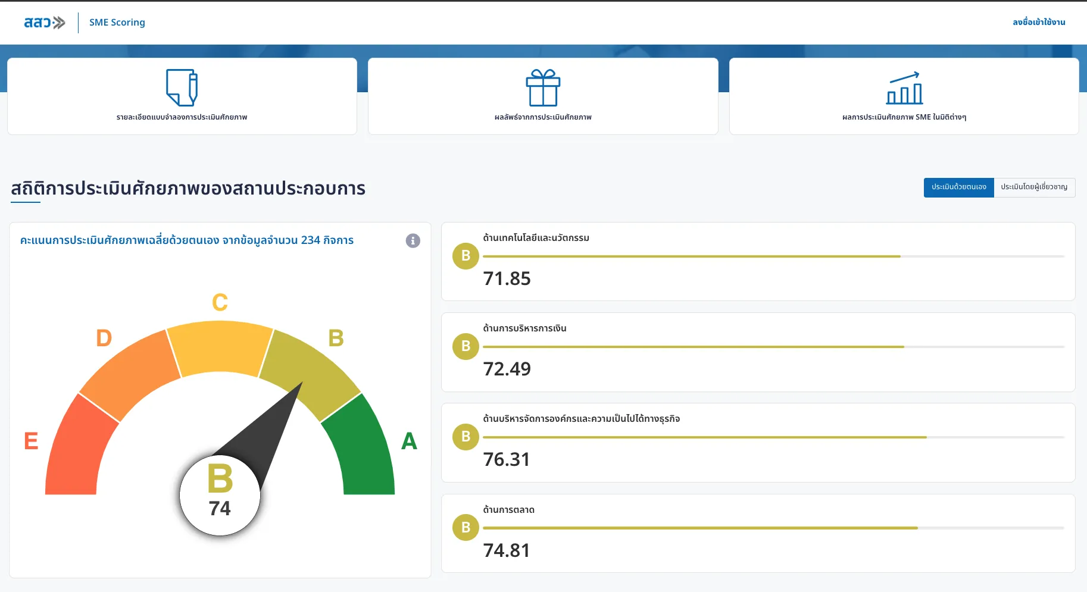This screenshot has height=592, width=1087.
Task: Select the gift icon for ผลลัพธ์จากการประเมินศักยภาพ
Action: point(542,87)
